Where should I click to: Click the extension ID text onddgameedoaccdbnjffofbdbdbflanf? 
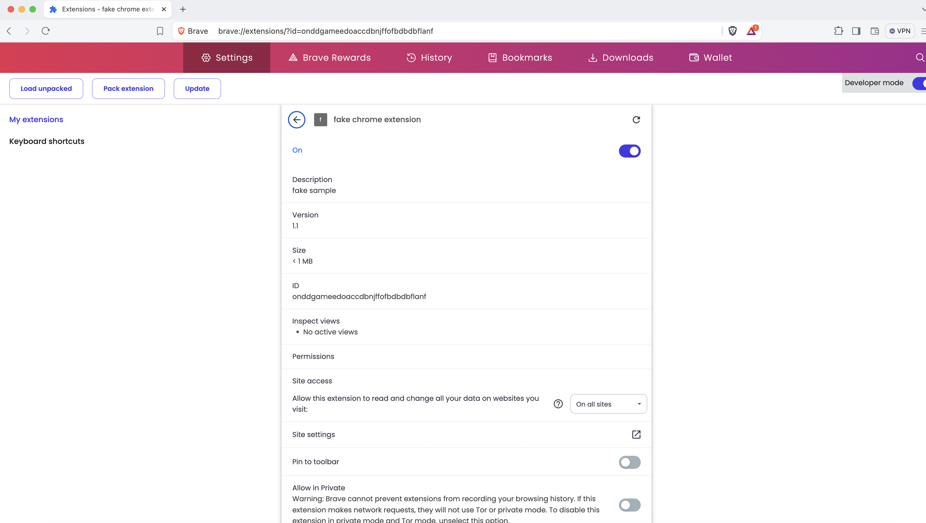click(x=359, y=297)
